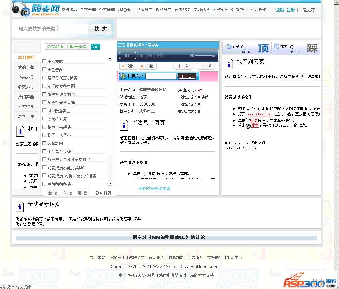The height and width of the screenshot is (289, 339).
Task: Select the 游戏管理员的苦 checkbox
Action: tap(44, 94)
